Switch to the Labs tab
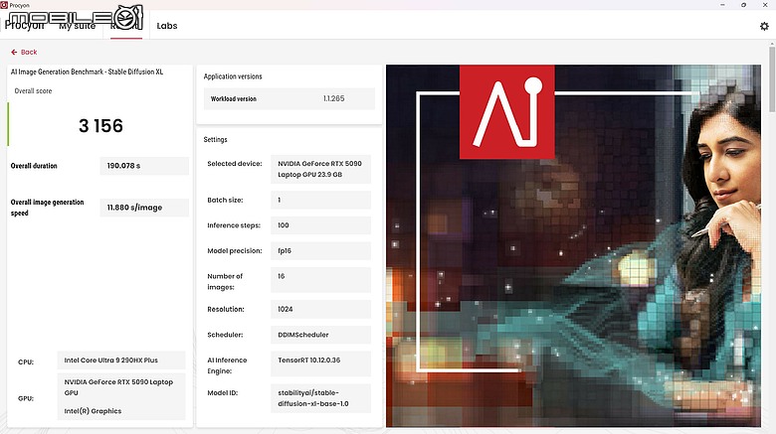776x434 pixels. click(167, 26)
